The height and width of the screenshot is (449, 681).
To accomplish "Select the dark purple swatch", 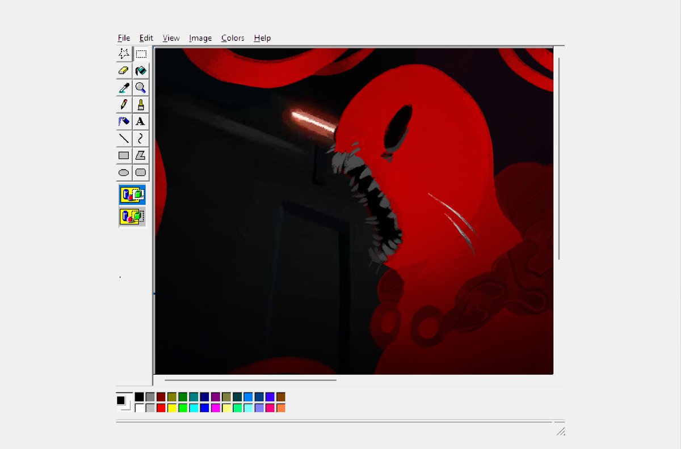I will 216,397.
